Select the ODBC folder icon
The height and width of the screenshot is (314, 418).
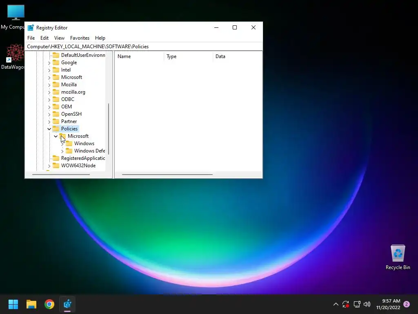click(56, 99)
